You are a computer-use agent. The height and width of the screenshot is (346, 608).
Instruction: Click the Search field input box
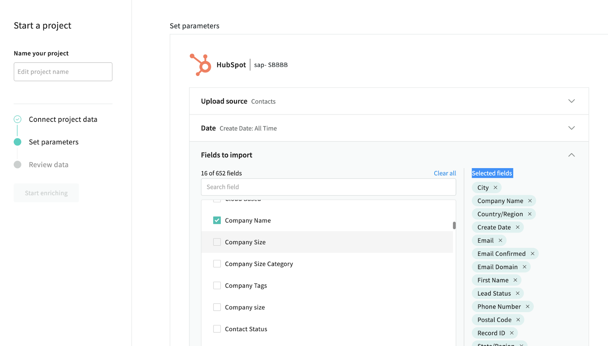click(328, 187)
